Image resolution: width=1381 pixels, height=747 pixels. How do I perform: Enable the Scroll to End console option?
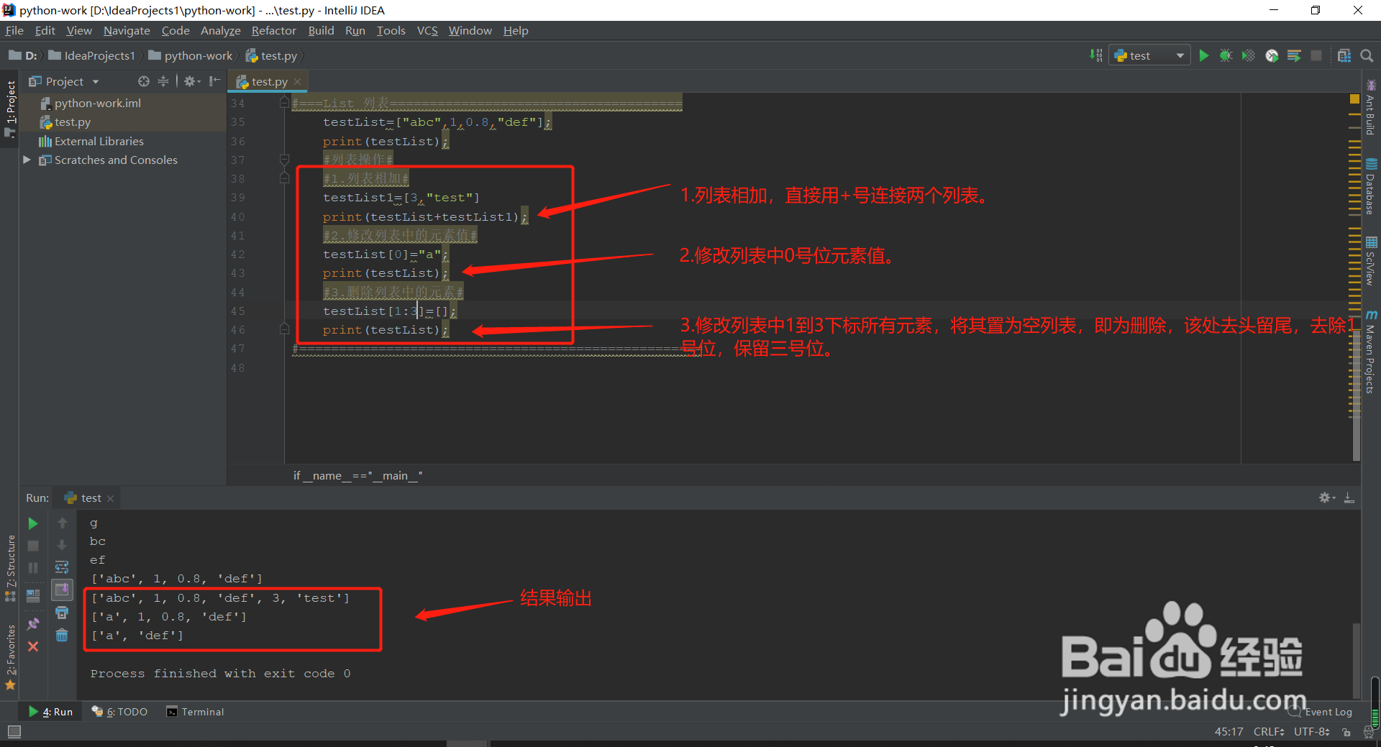click(62, 590)
